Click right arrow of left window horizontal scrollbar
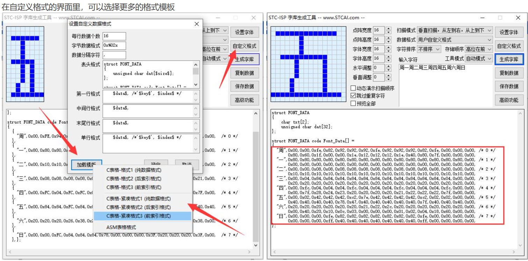 tap(250, 252)
